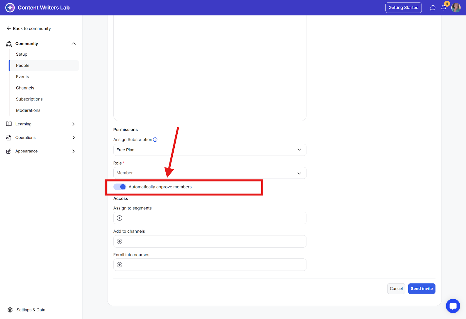Click the back arrow icon beside Back to community
This screenshot has height=319, width=466.
[x=9, y=29]
